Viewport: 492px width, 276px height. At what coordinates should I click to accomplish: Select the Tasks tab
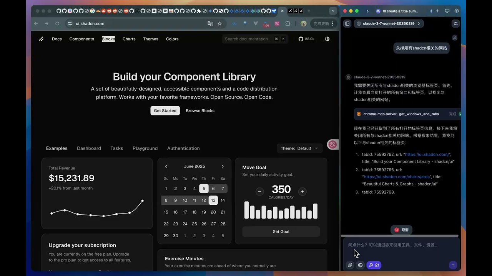pos(117,148)
